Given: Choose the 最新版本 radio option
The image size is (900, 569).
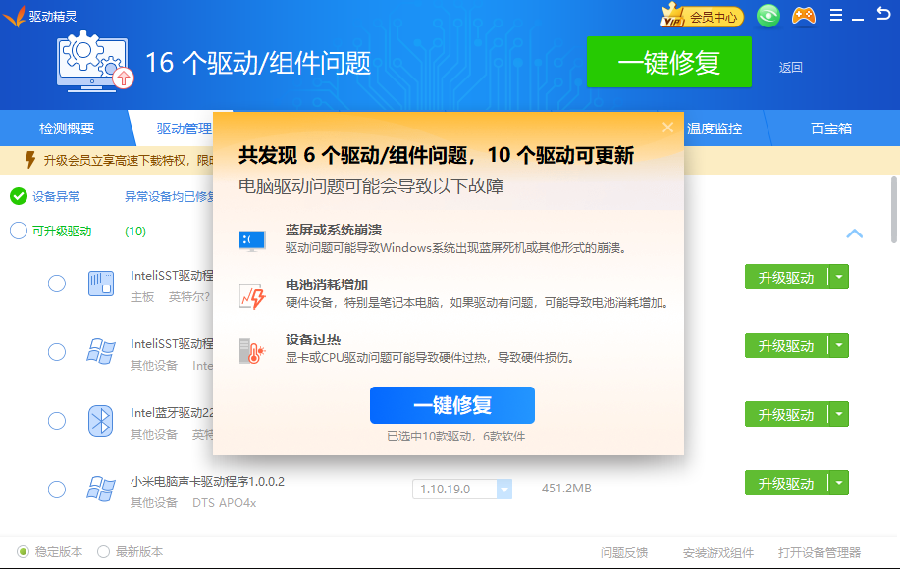Looking at the screenshot, I should 103,552.
